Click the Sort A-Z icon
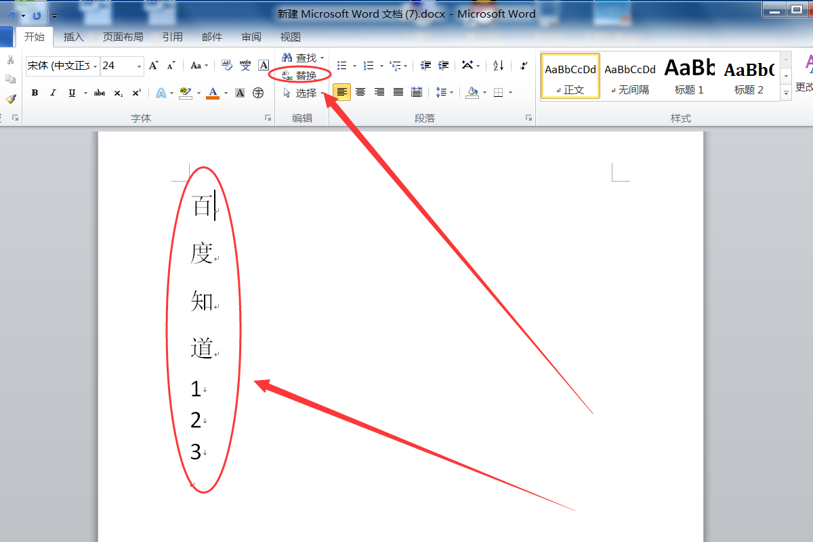 [x=498, y=66]
